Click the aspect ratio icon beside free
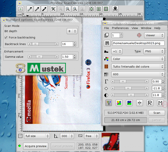 click(80, 136)
